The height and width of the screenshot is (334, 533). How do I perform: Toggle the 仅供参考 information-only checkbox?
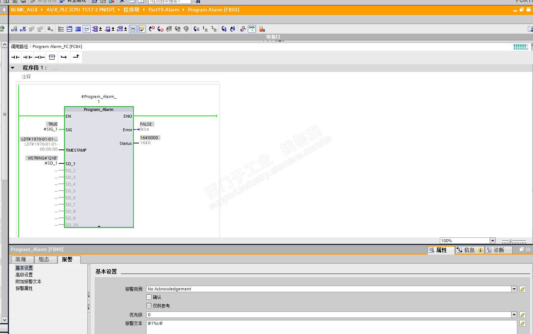[149, 306]
